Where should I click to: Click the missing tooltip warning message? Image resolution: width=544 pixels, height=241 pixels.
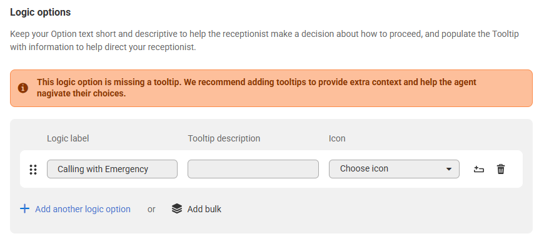tap(257, 88)
